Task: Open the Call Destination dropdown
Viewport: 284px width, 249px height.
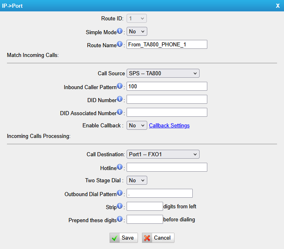Action: click(x=163, y=155)
